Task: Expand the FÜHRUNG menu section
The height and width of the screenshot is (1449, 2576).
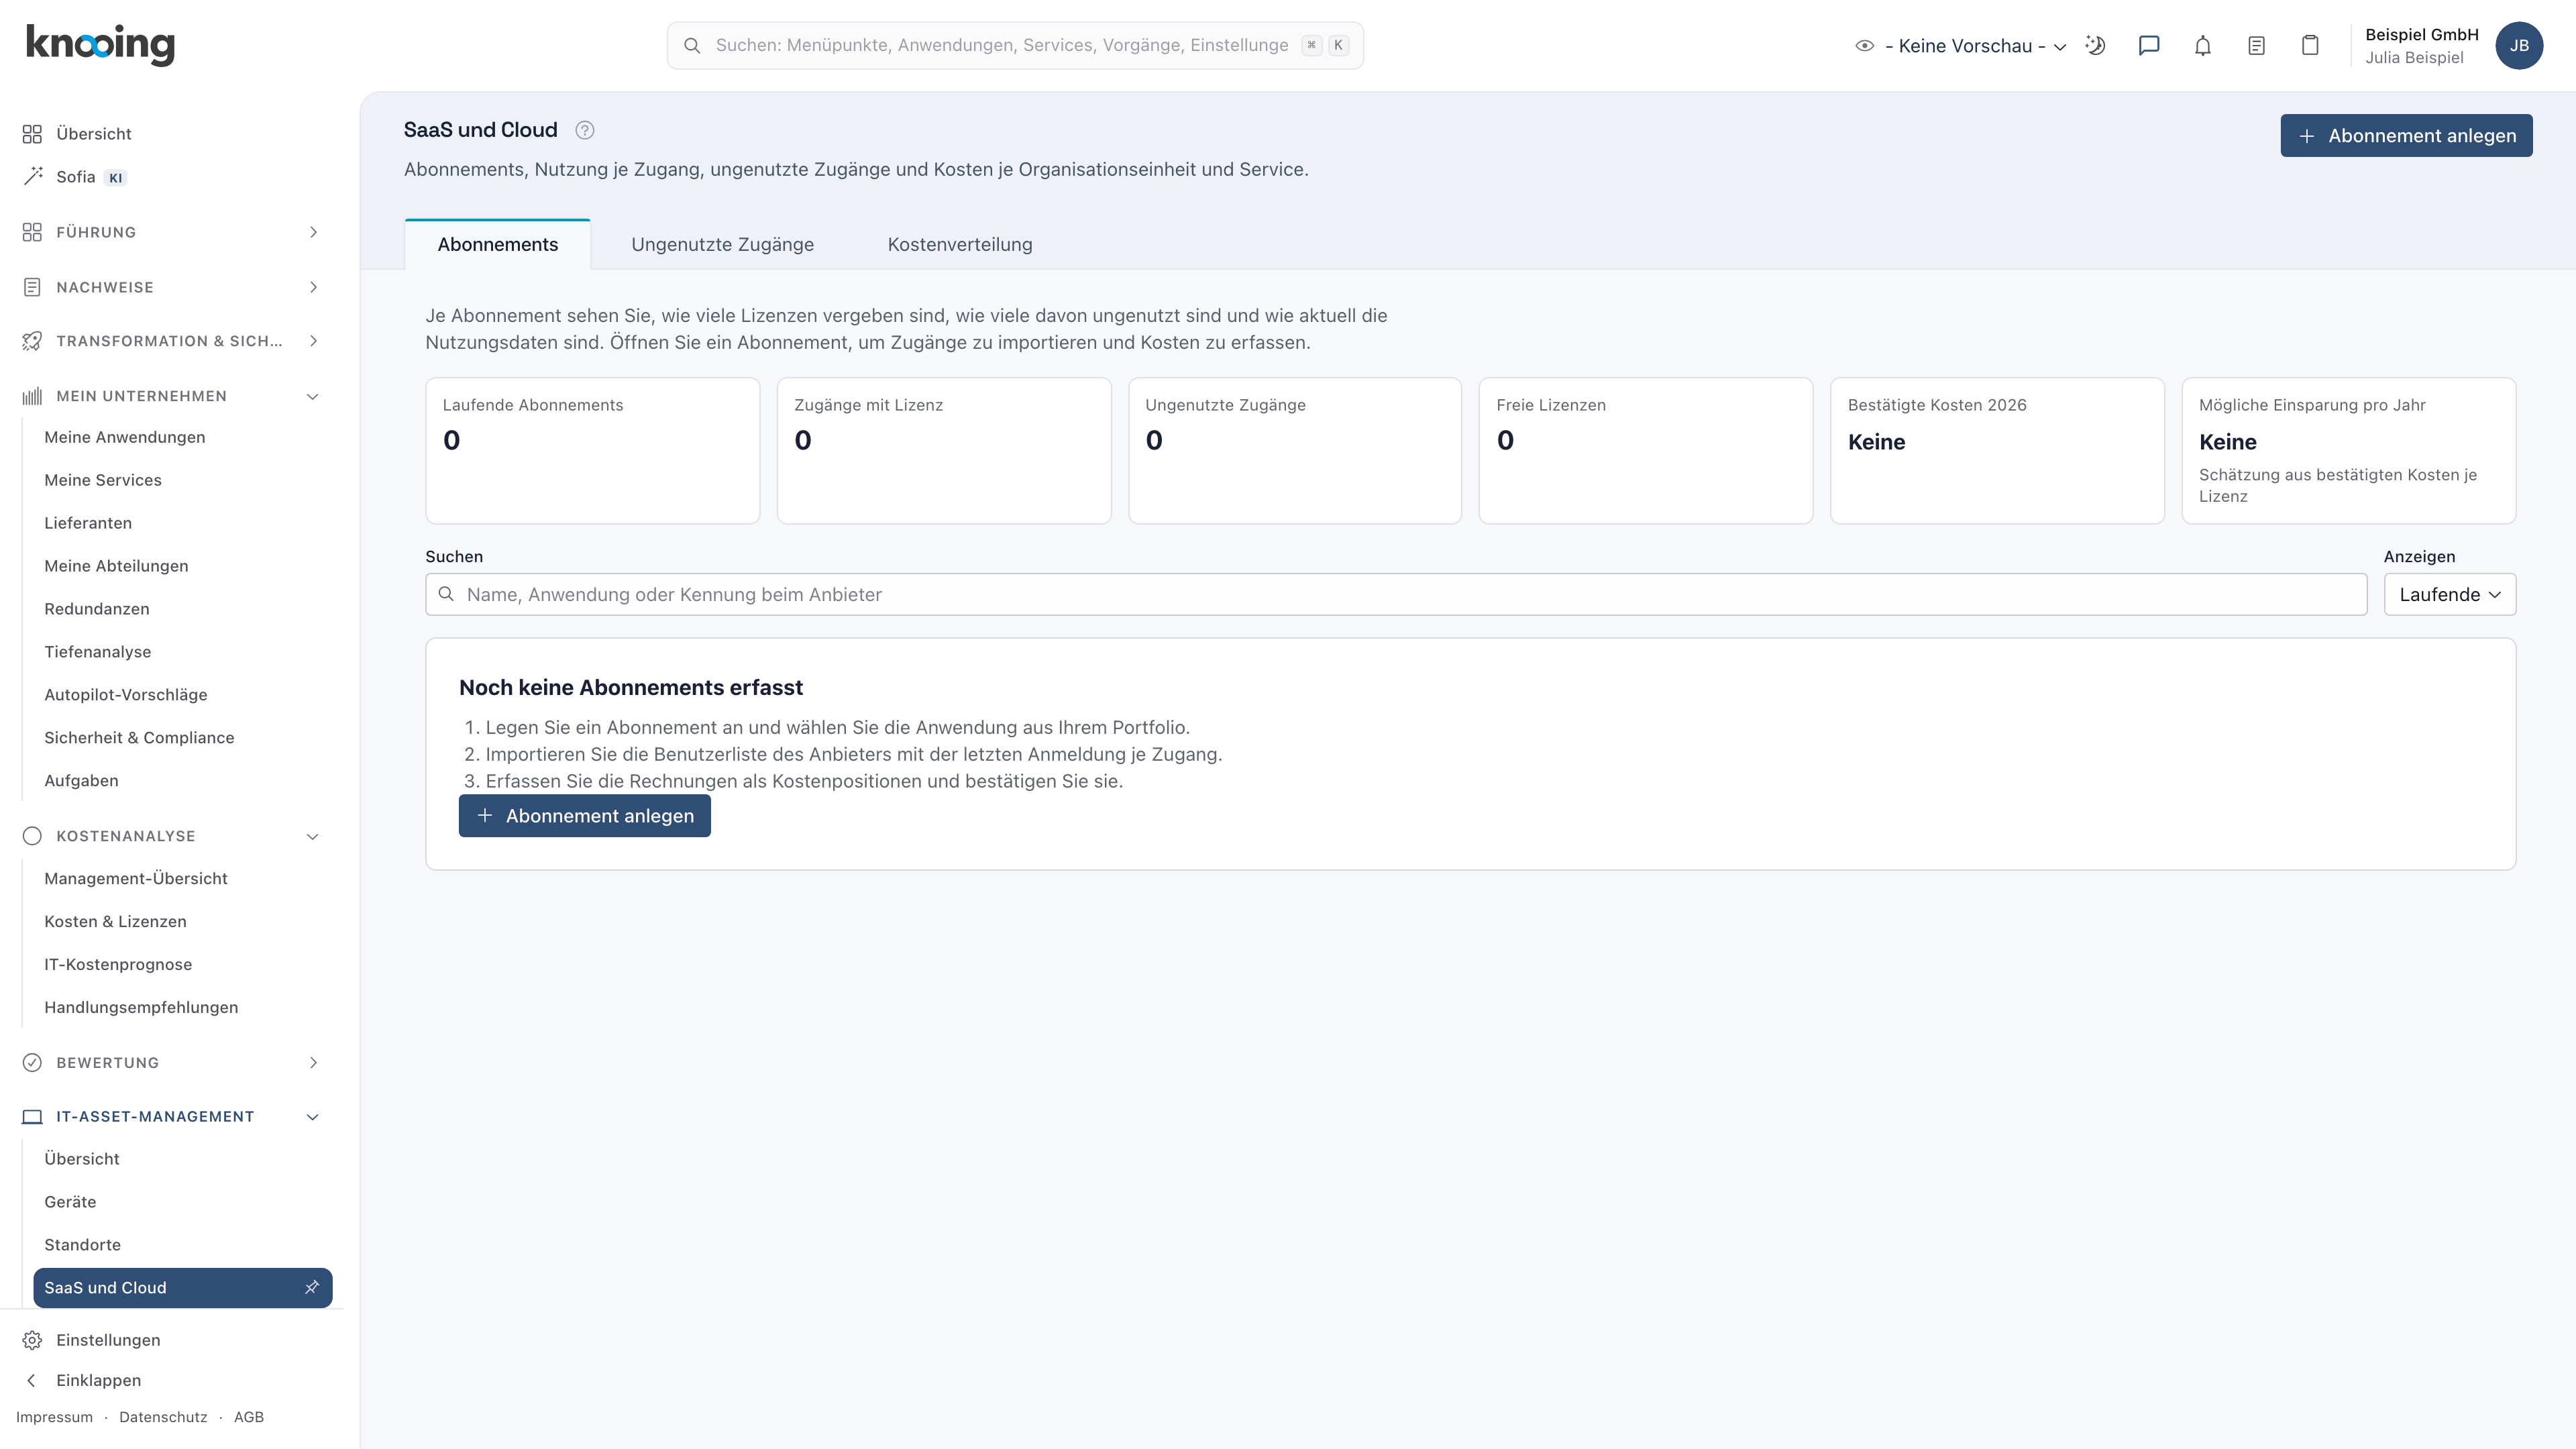Action: (172, 232)
